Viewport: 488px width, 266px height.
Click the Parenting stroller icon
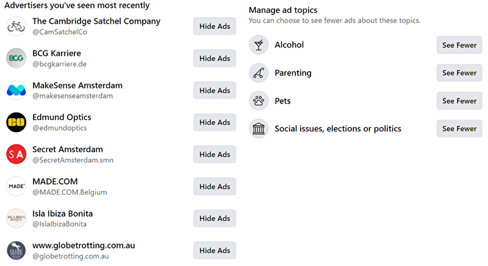point(259,73)
